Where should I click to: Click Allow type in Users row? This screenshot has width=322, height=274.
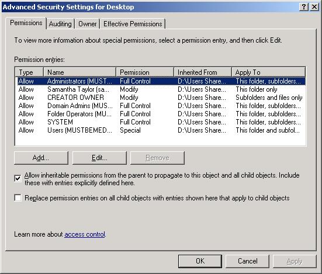click(x=26, y=130)
